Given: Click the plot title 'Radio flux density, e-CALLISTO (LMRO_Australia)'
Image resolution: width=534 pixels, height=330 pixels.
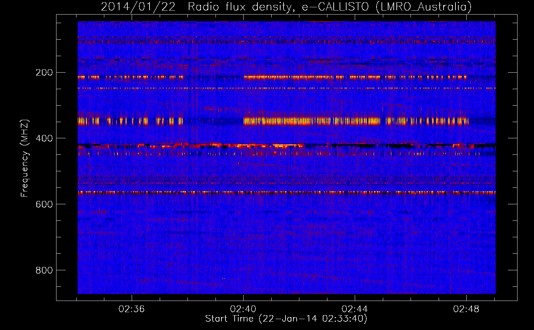Looking at the screenshot, I should (x=330, y=7).
